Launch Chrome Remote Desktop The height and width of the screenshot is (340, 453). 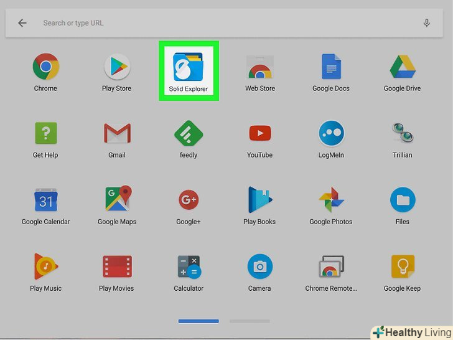(x=331, y=267)
